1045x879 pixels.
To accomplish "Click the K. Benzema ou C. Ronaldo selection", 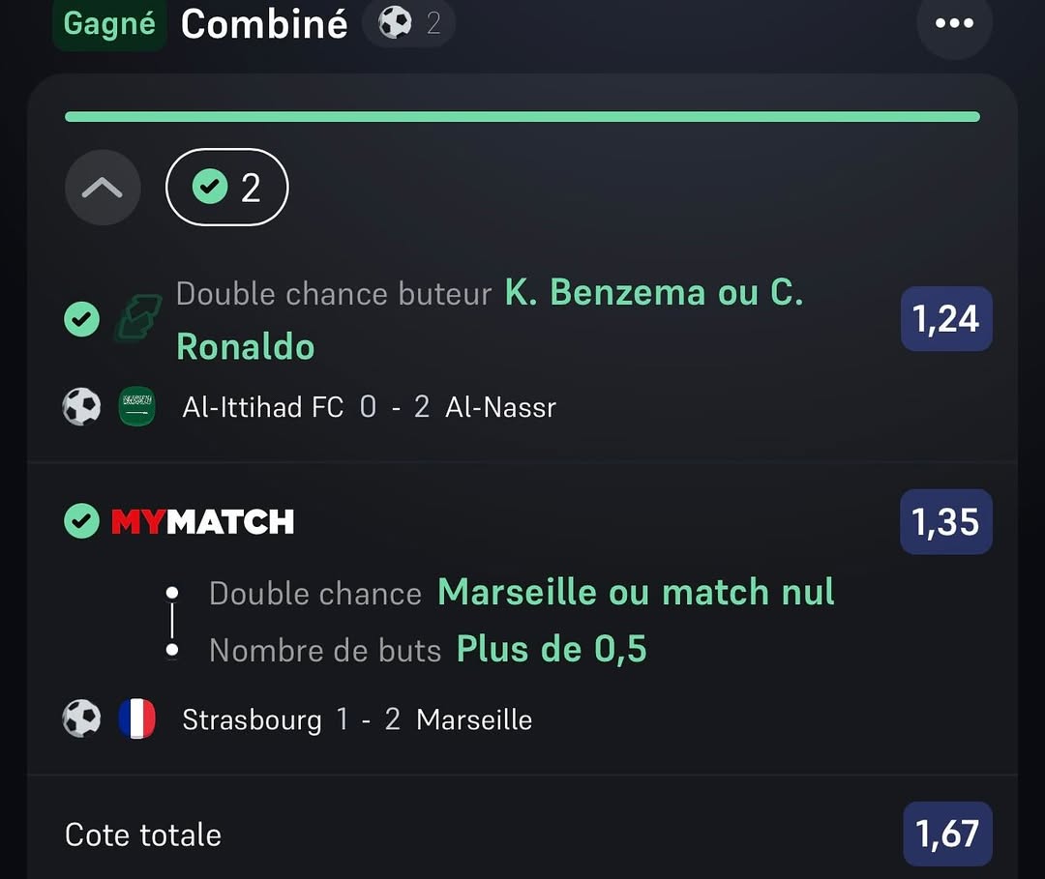I will click(x=653, y=293).
